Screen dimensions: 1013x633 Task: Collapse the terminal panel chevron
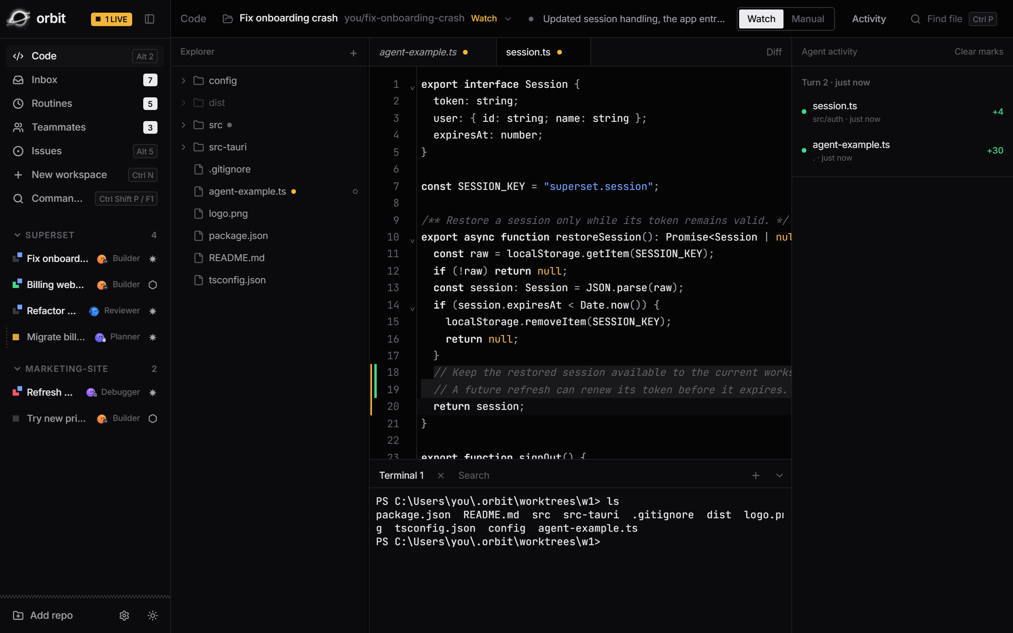click(x=780, y=476)
